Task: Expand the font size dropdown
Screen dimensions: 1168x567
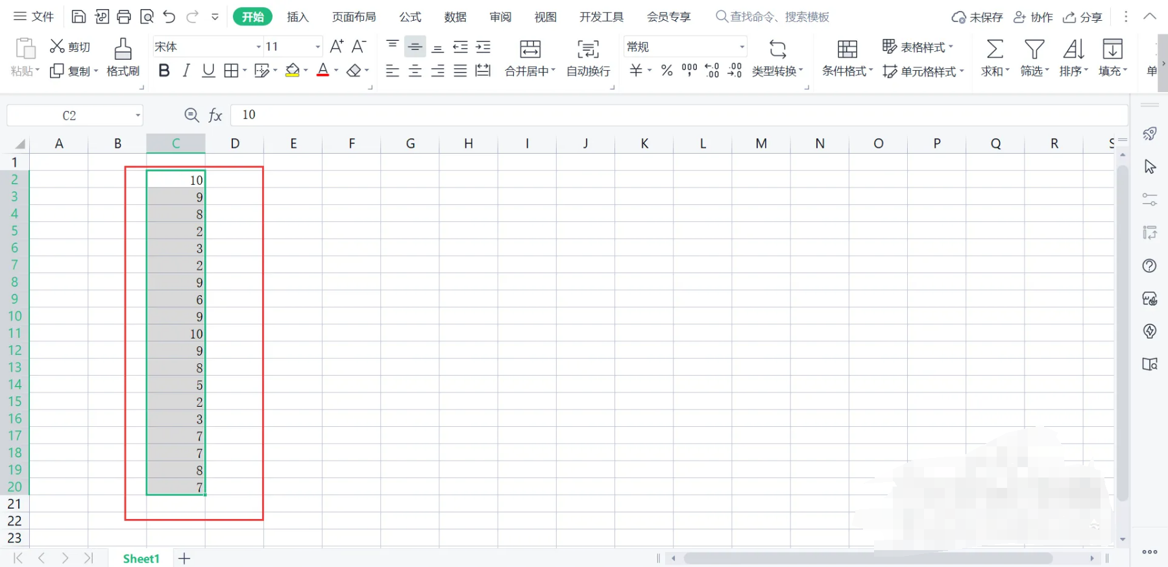Action: click(x=317, y=47)
